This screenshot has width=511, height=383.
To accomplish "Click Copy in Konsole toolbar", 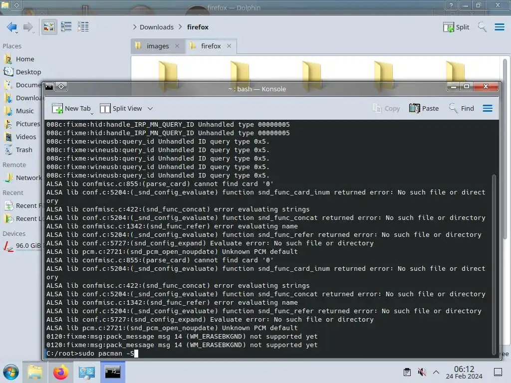I will [386, 108].
